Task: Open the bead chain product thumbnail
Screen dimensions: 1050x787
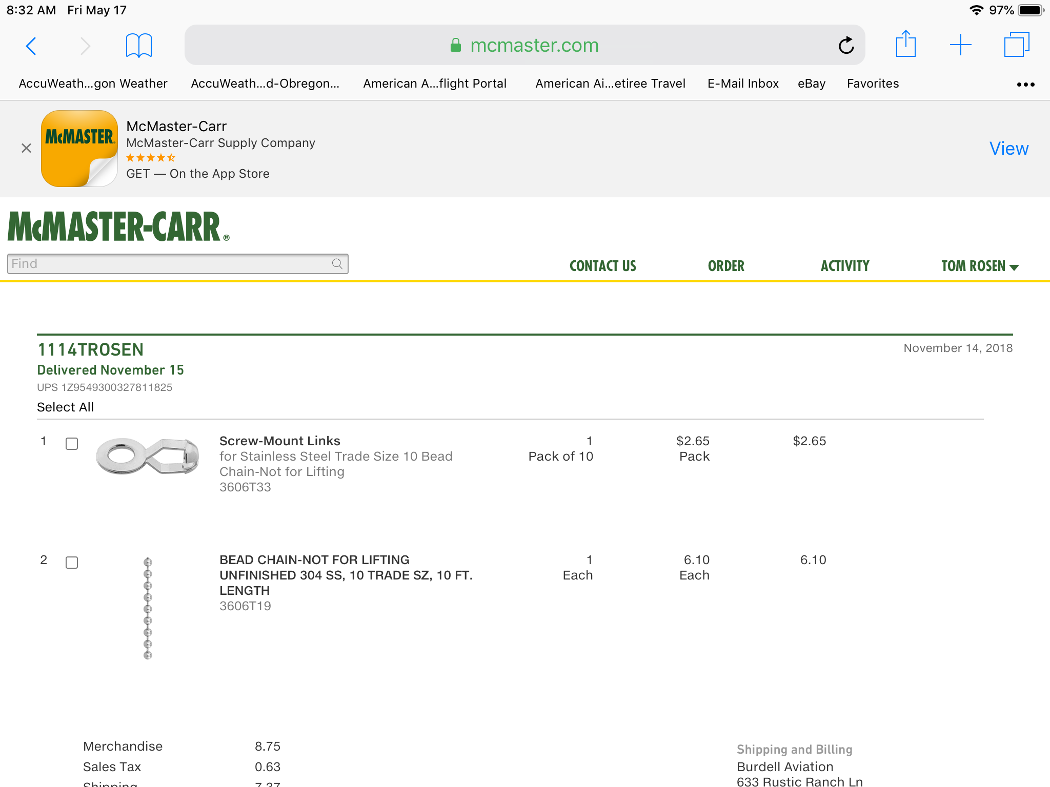Action: point(148,608)
